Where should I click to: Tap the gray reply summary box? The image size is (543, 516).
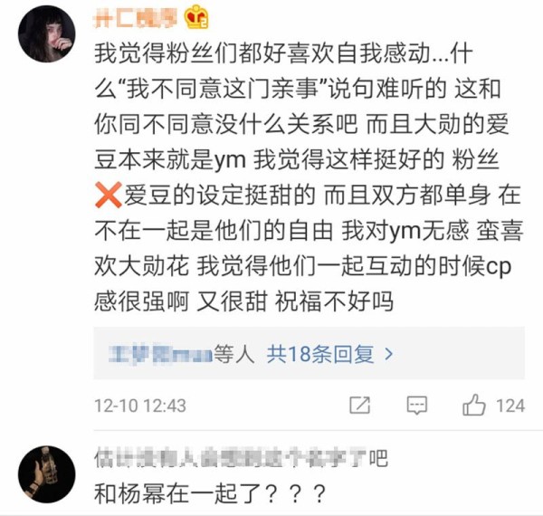[x=309, y=353]
